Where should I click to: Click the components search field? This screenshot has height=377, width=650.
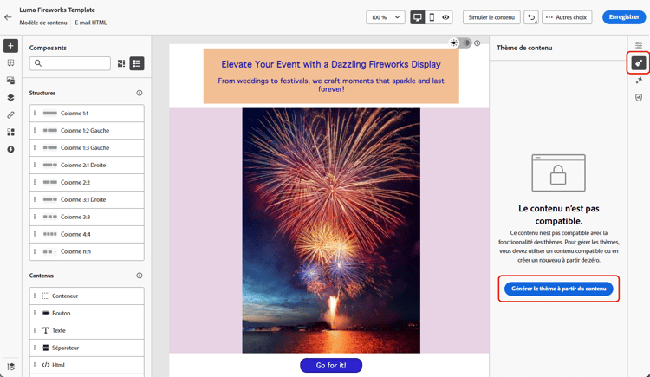(69, 63)
